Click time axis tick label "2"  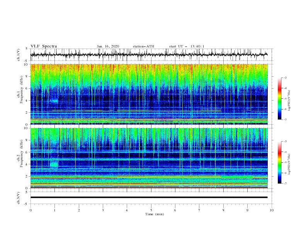(x=79, y=210)
